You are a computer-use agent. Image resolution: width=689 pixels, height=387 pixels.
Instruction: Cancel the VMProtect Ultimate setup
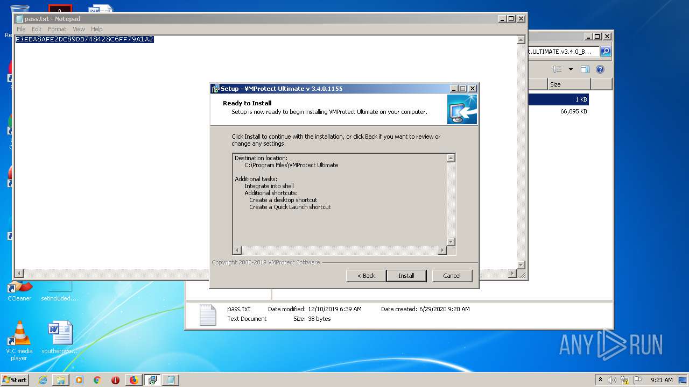click(x=452, y=276)
